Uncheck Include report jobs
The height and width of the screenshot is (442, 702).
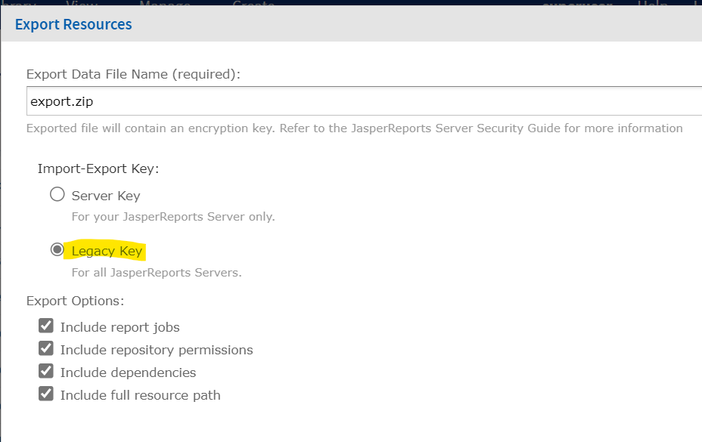tap(46, 325)
